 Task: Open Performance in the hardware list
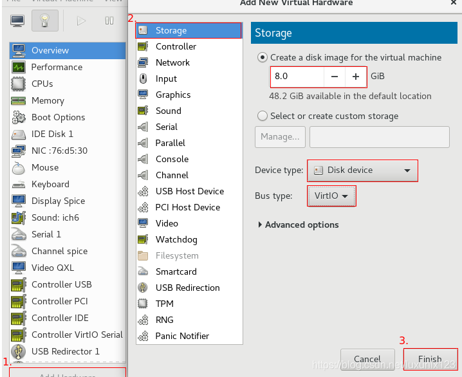68,67
